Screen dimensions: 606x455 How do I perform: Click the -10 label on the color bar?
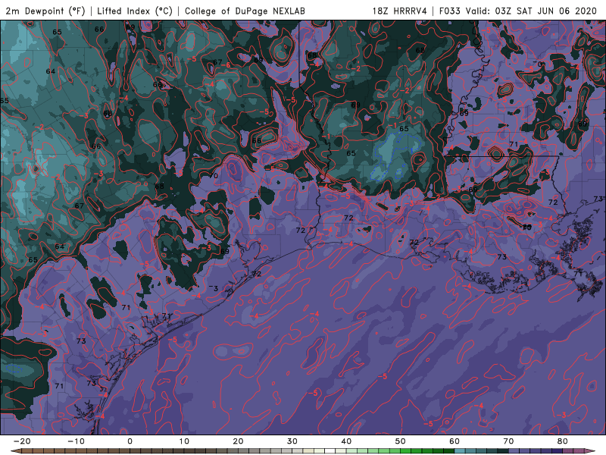click(76, 441)
